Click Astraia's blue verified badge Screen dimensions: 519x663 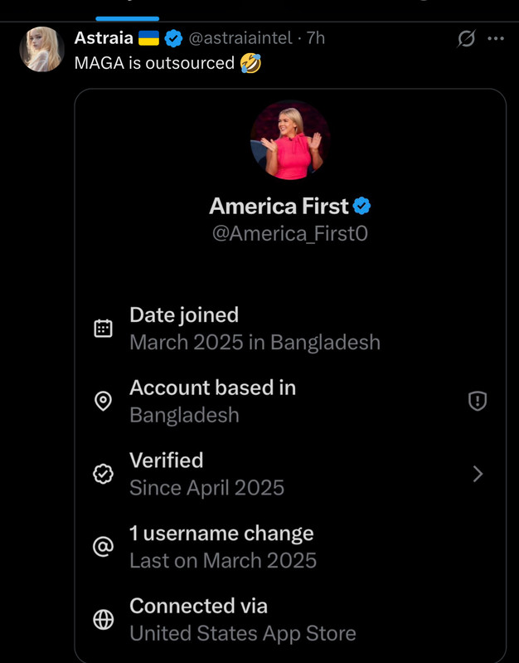(x=173, y=38)
